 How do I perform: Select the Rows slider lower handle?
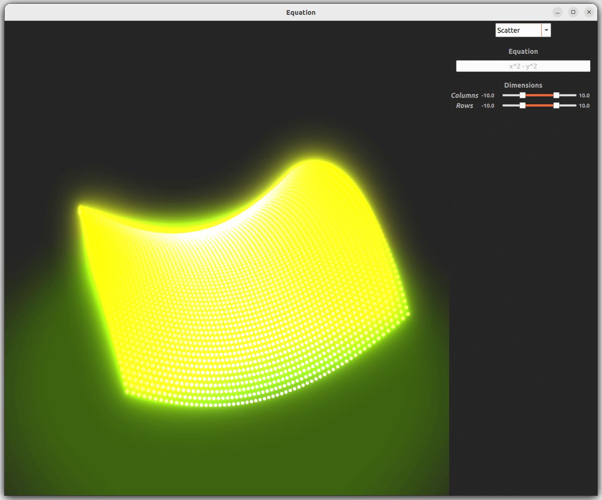click(522, 106)
